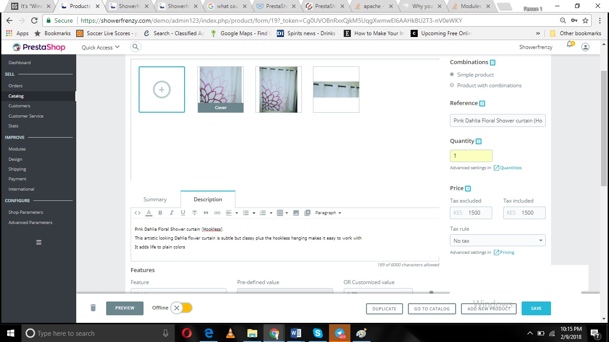This screenshot has height=342, width=609.
Task: Switch to Description tab
Action: point(208,199)
